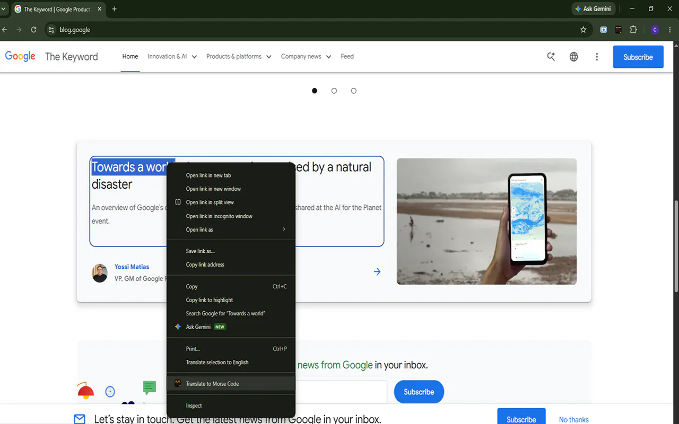Select the Home navigation tab

(130, 57)
